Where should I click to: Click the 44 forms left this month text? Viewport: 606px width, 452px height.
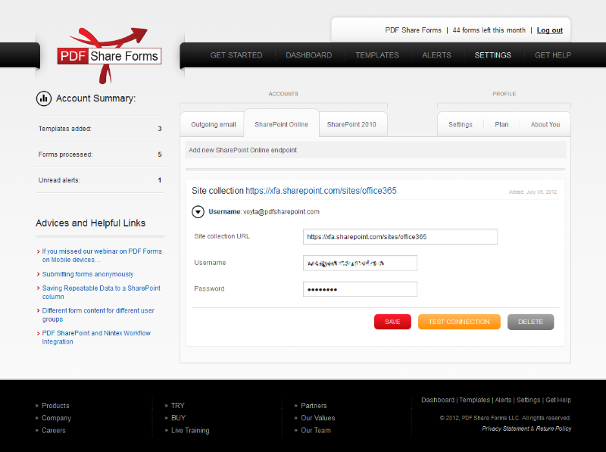tap(489, 30)
